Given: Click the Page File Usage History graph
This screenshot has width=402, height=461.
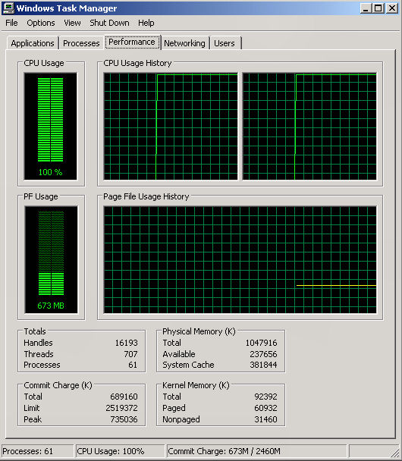Looking at the screenshot, I should tap(240, 259).
